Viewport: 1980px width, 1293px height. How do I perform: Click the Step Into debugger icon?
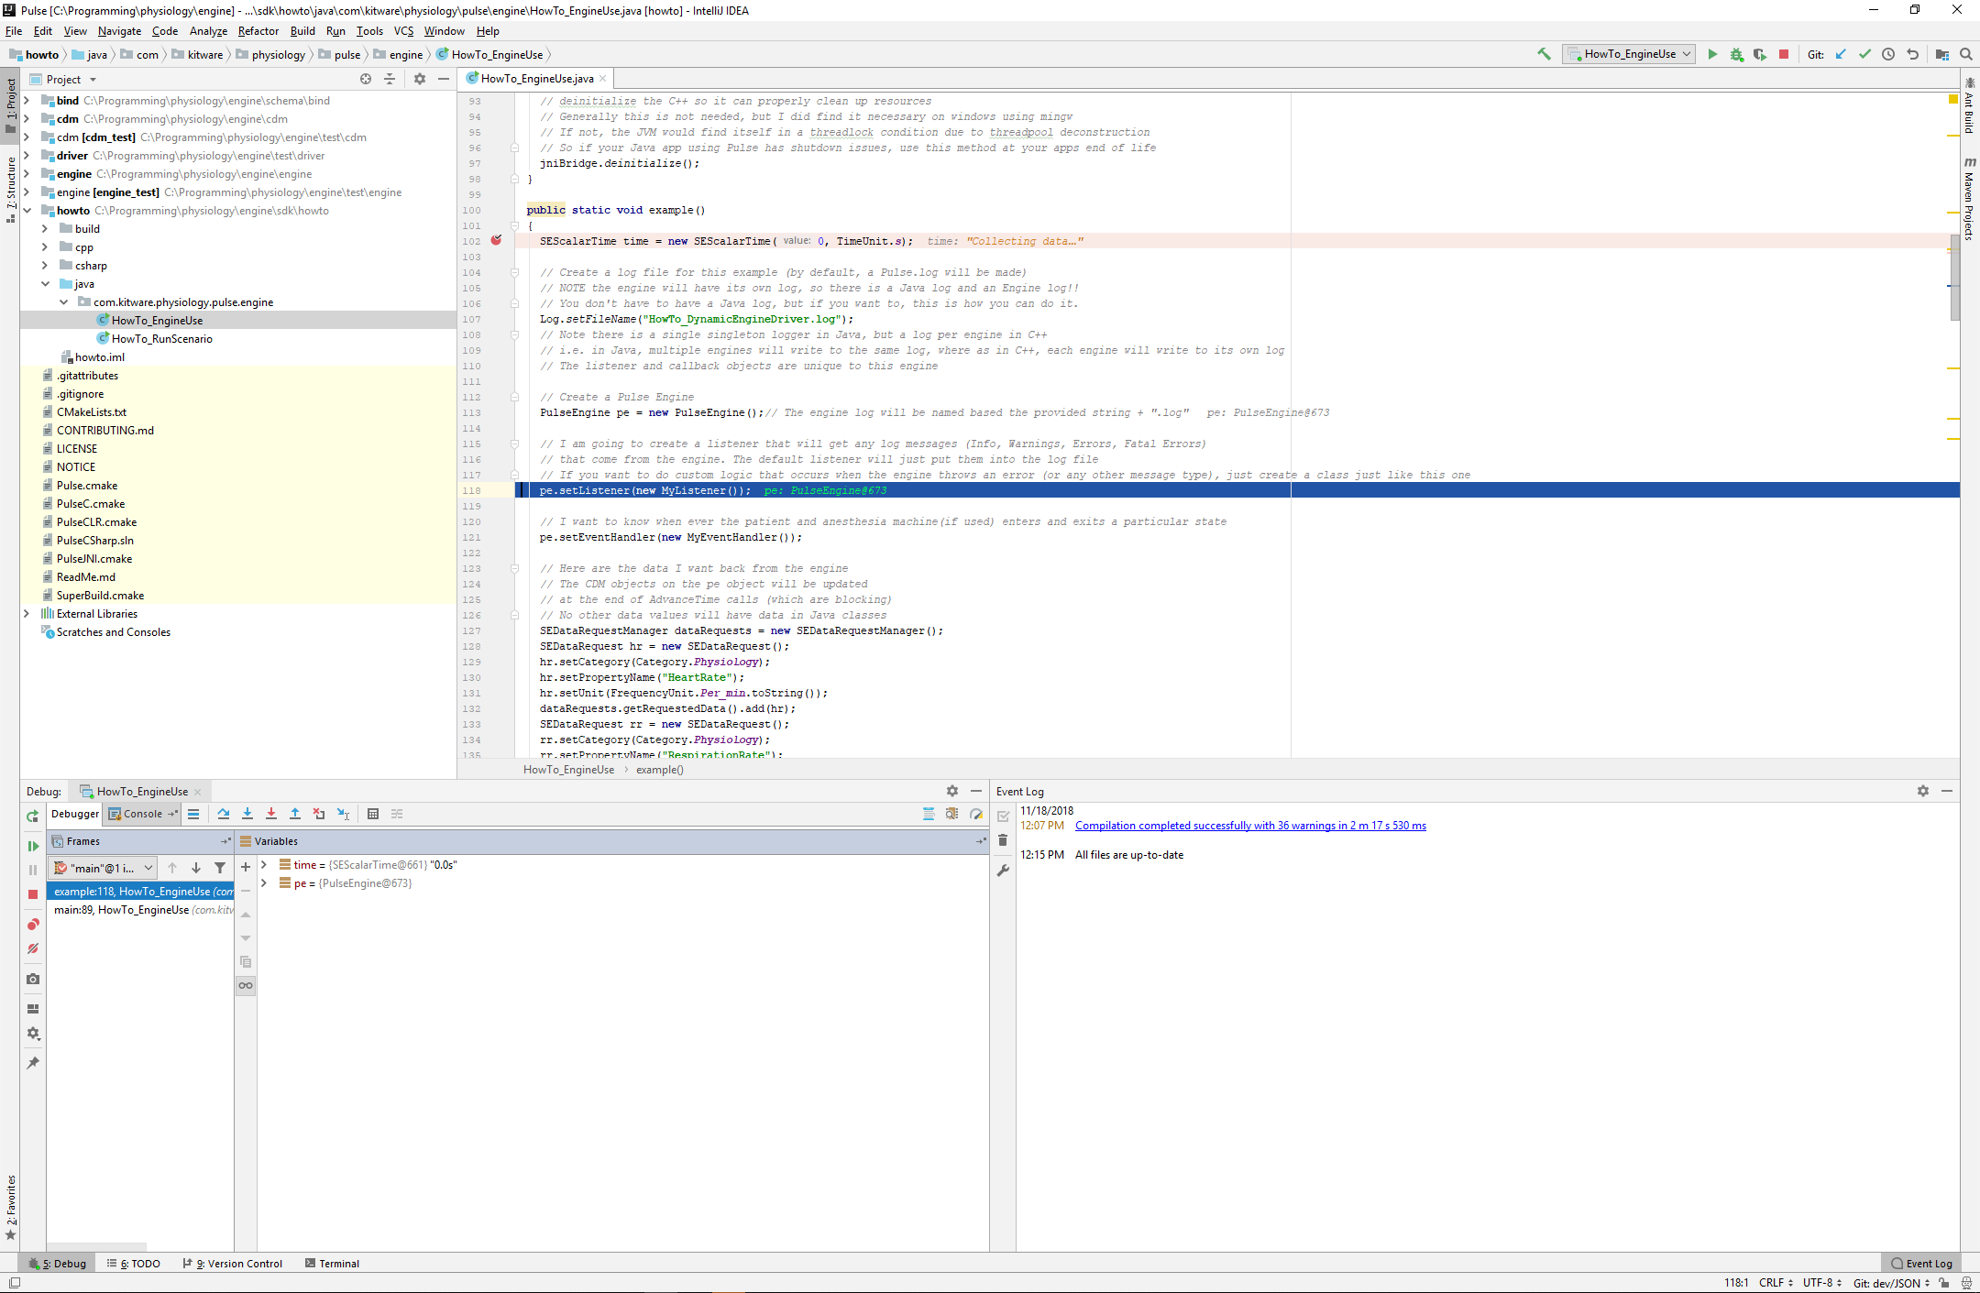pos(247,814)
